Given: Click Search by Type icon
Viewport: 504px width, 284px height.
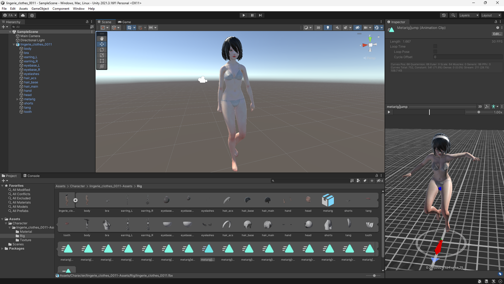Looking at the screenshot, I should [x=358, y=181].
